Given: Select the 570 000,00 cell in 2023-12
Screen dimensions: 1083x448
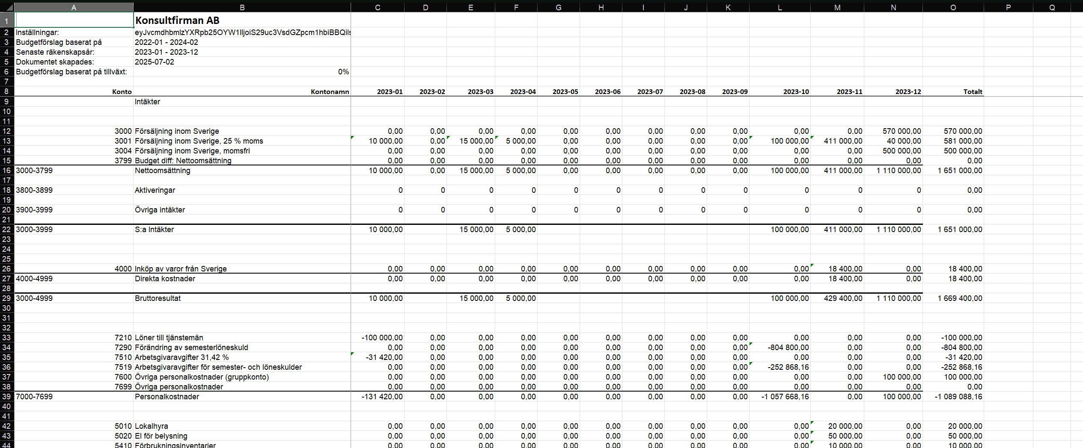Looking at the screenshot, I should point(893,131).
